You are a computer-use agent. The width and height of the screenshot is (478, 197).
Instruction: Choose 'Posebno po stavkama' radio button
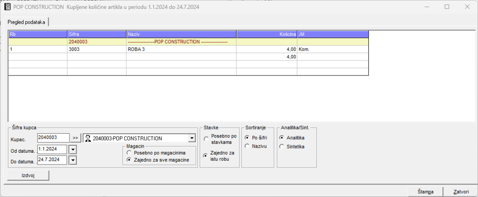(206, 139)
